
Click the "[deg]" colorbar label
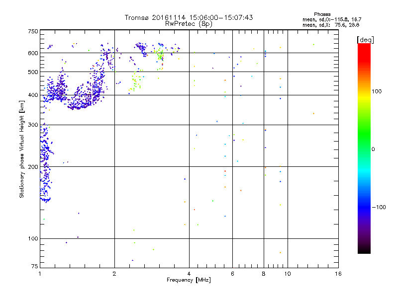point(365,40)
